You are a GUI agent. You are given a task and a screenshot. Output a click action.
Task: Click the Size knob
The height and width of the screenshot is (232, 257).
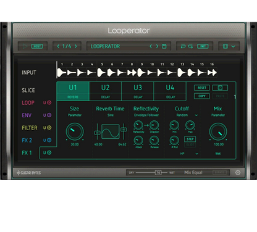tap(75, 132)
